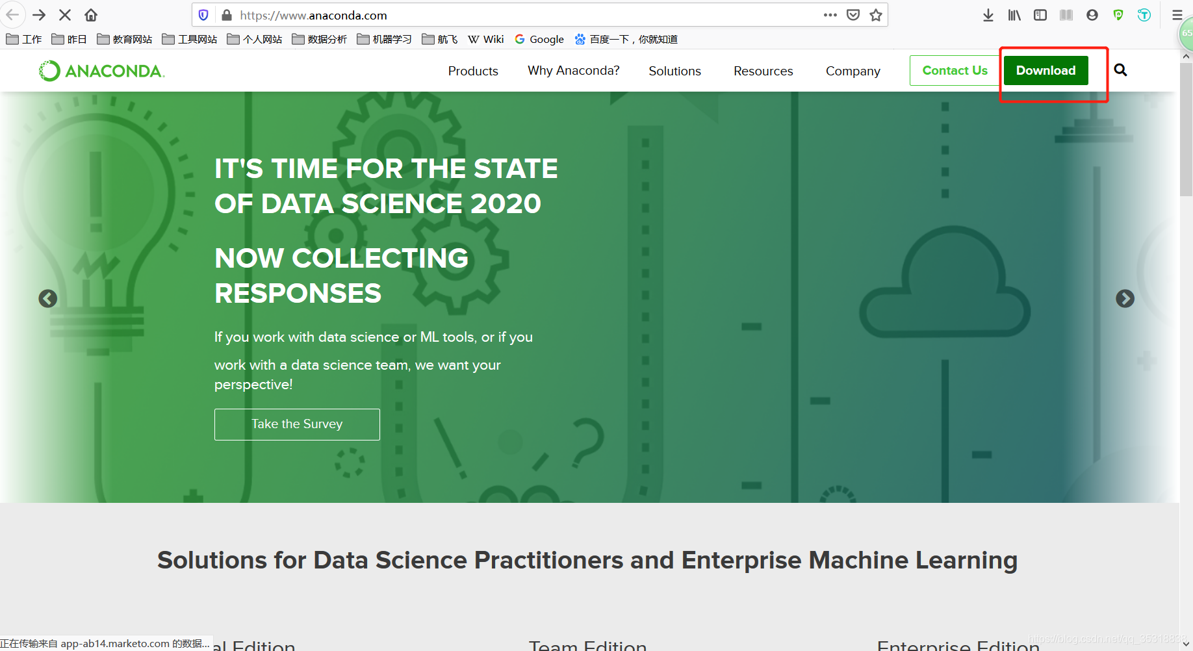The width and height of the screenshot is (1193, 651).
Task: Bookmark this page with star icon
Action: pyautogui.click(x=876, y=15)
